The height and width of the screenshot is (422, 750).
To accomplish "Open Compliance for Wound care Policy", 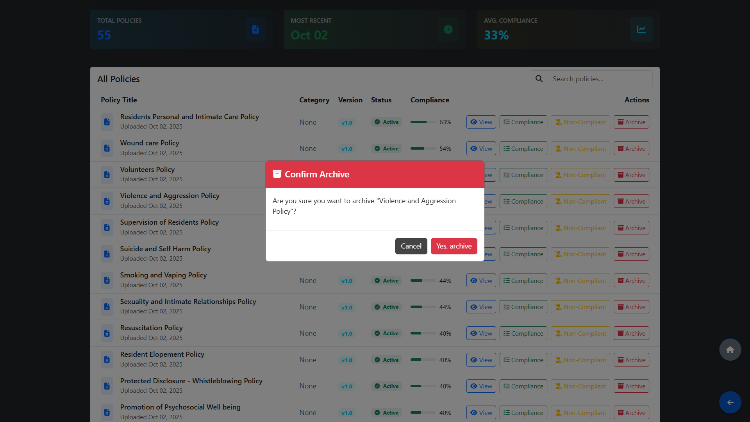I will (x=523, y=148).
